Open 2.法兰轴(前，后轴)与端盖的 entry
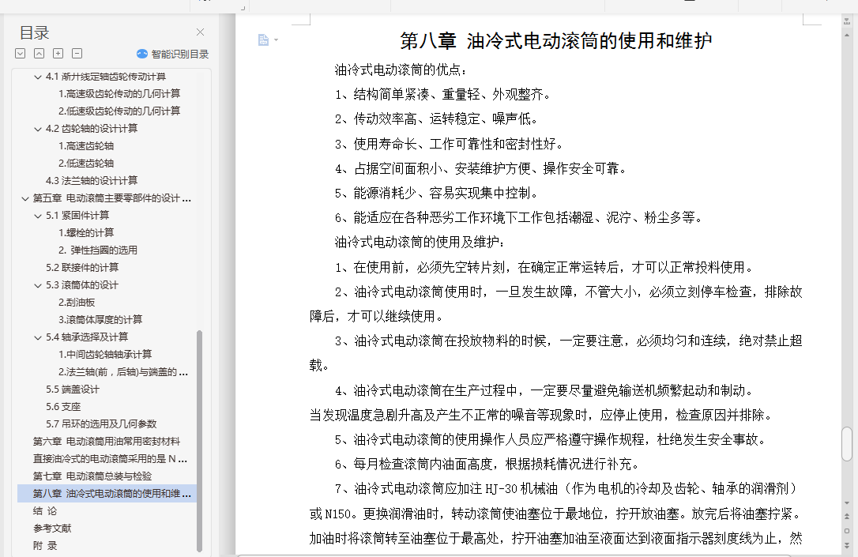858x557 pixels. click(x=123, y=372)
